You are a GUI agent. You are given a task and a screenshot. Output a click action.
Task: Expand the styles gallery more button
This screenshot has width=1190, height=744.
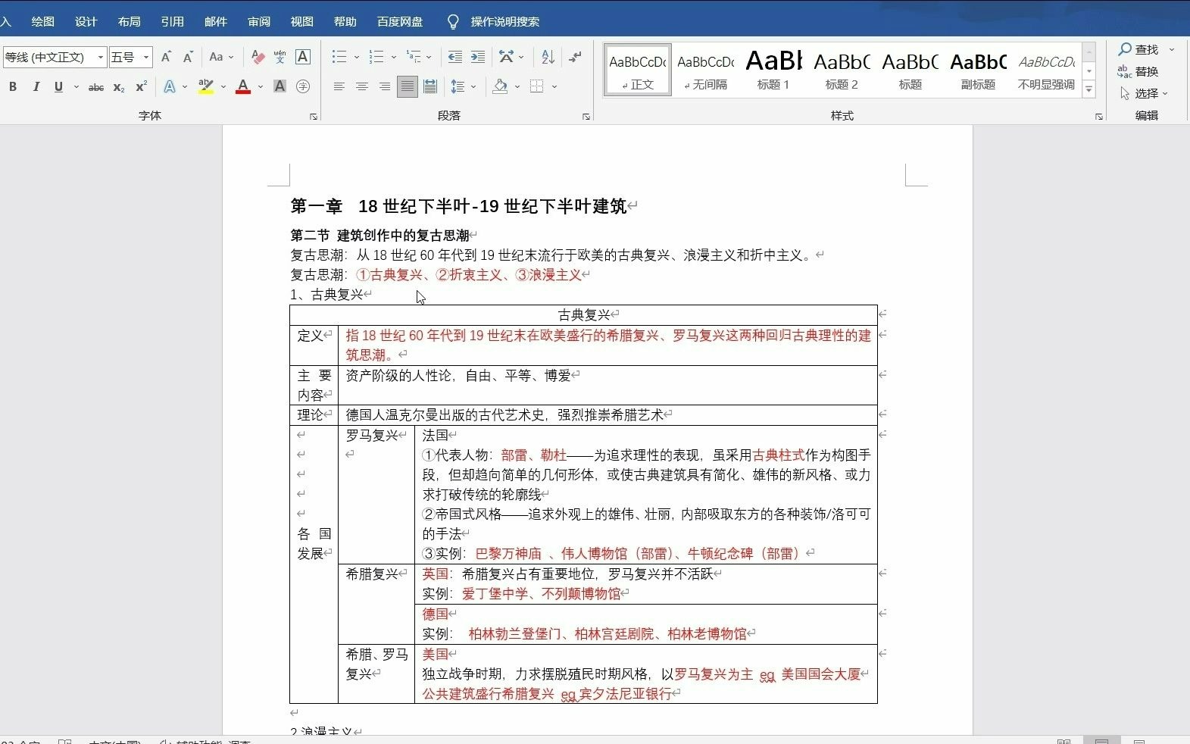click(1089, 89)
